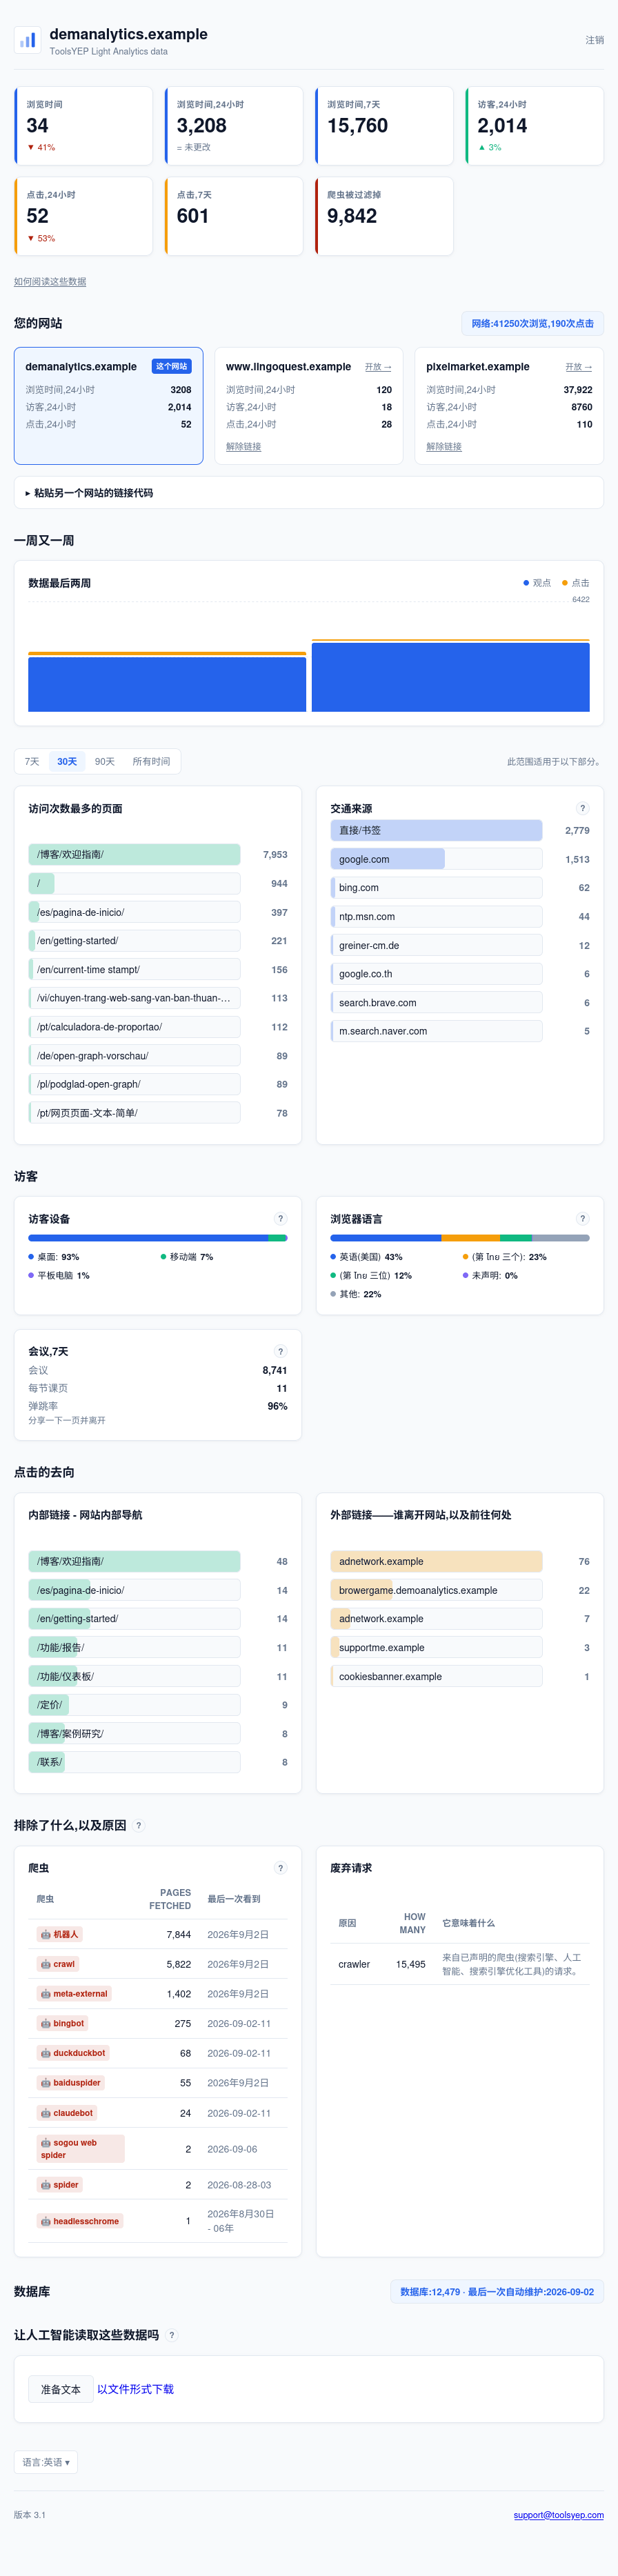Click the 准备文本 button
This screenshot has height=2576, width=618.
point(60,2389)
